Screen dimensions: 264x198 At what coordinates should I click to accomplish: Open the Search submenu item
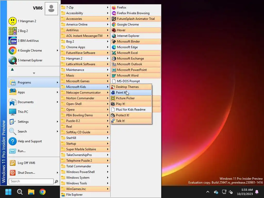(x=34, y=131)
